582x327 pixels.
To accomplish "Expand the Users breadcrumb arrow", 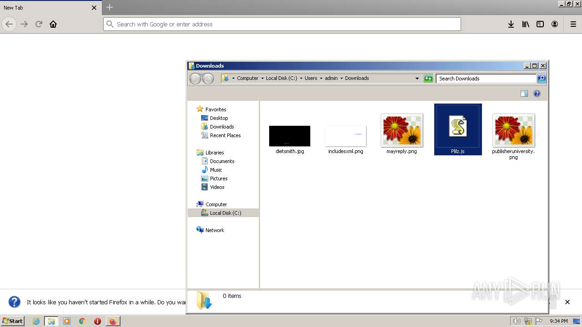I will (x=321, y=78).
